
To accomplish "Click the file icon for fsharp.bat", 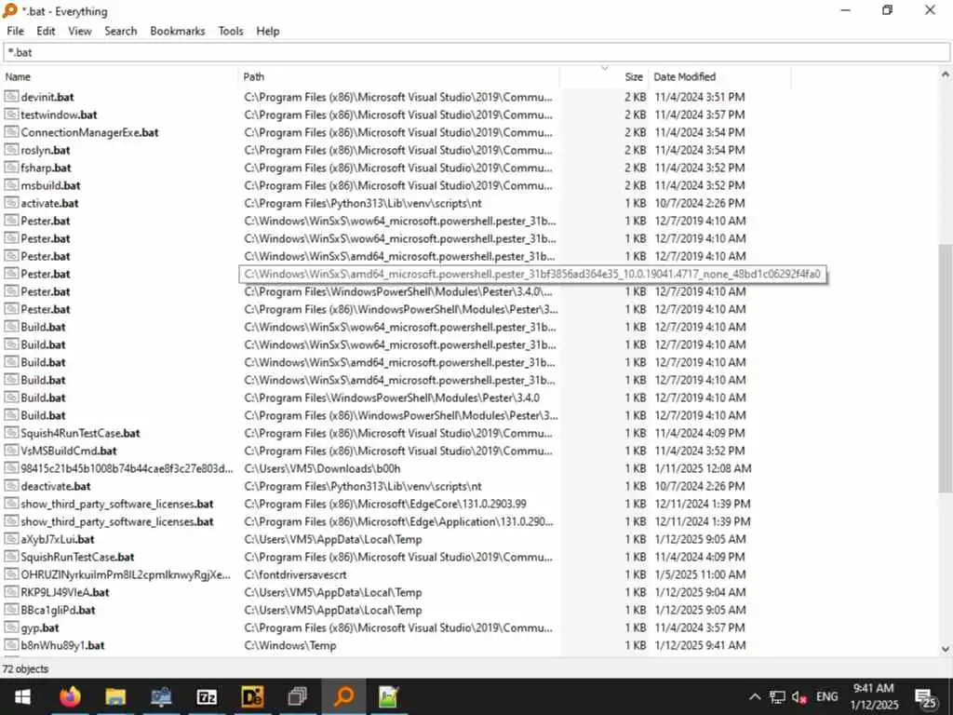I will 11,168.
